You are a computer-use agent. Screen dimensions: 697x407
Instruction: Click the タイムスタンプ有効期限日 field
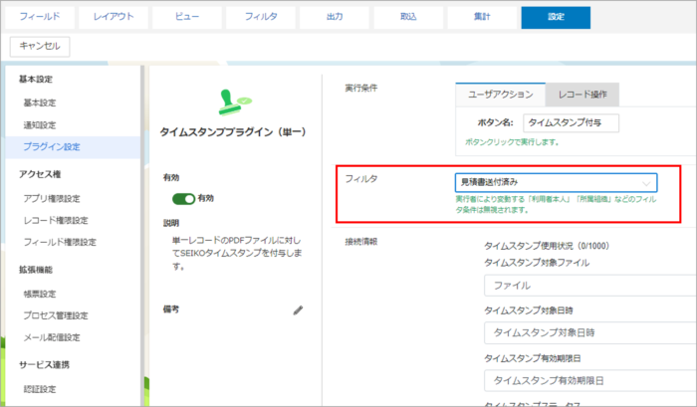(x=590, y=381)
